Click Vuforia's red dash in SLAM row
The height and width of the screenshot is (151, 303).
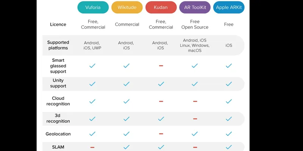[x=92, y=147]
